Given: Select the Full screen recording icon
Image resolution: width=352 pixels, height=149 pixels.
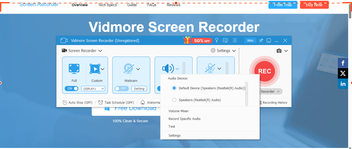Looking at the screenshot, I should [74, 68].
